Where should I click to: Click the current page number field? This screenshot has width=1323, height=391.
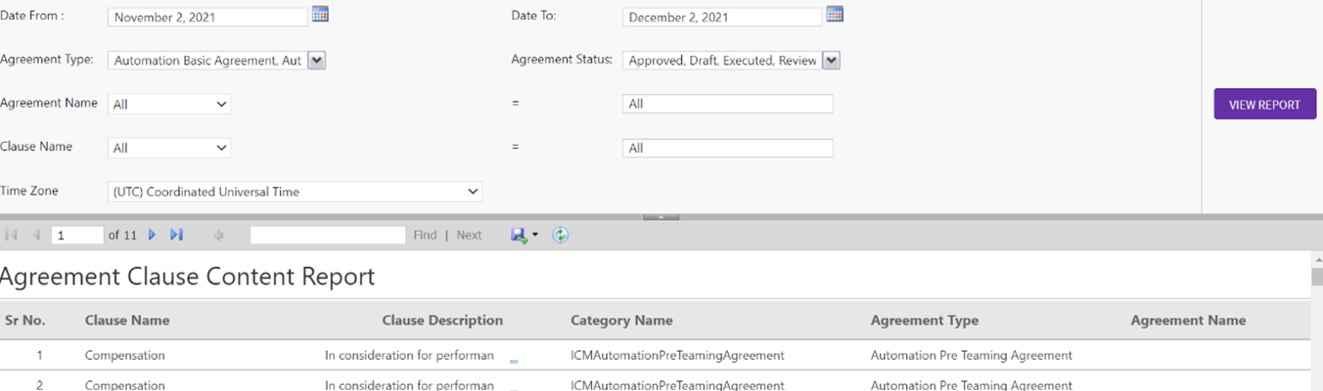tap(76, 235)
